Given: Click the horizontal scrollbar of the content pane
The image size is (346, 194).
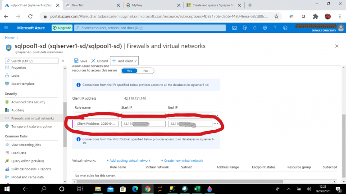Looking at the screenshot, I should point(179,182).
